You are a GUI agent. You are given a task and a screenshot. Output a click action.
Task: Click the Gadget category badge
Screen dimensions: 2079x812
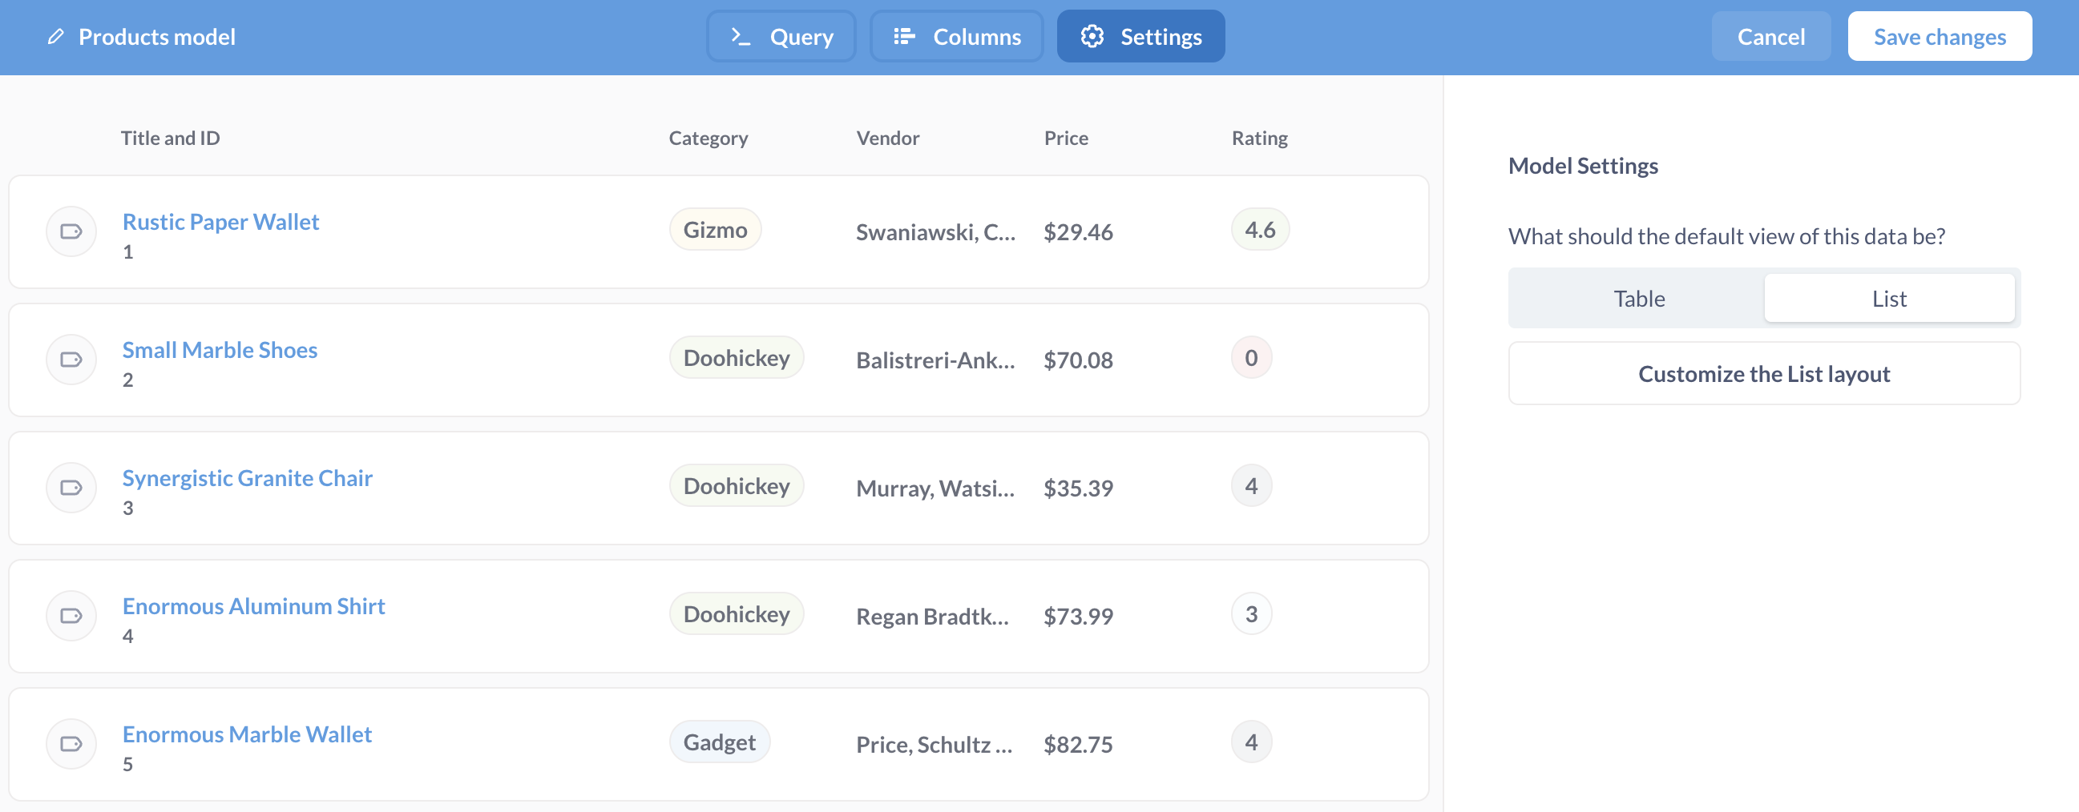click(x=719, y=742)
